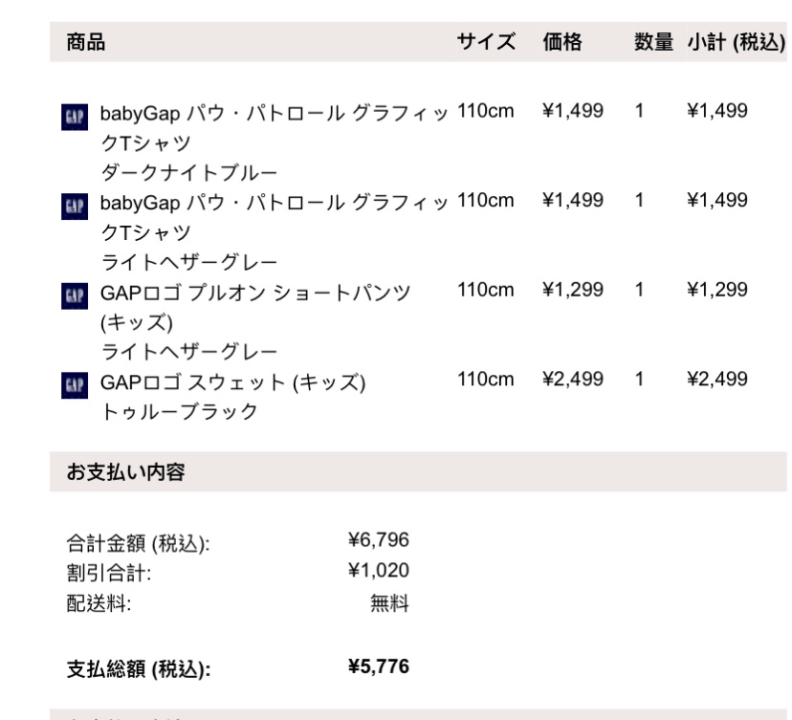Viewport: 792px width, 720px height.
Task: Click the サイズ column header
Action: pos(487,42)
